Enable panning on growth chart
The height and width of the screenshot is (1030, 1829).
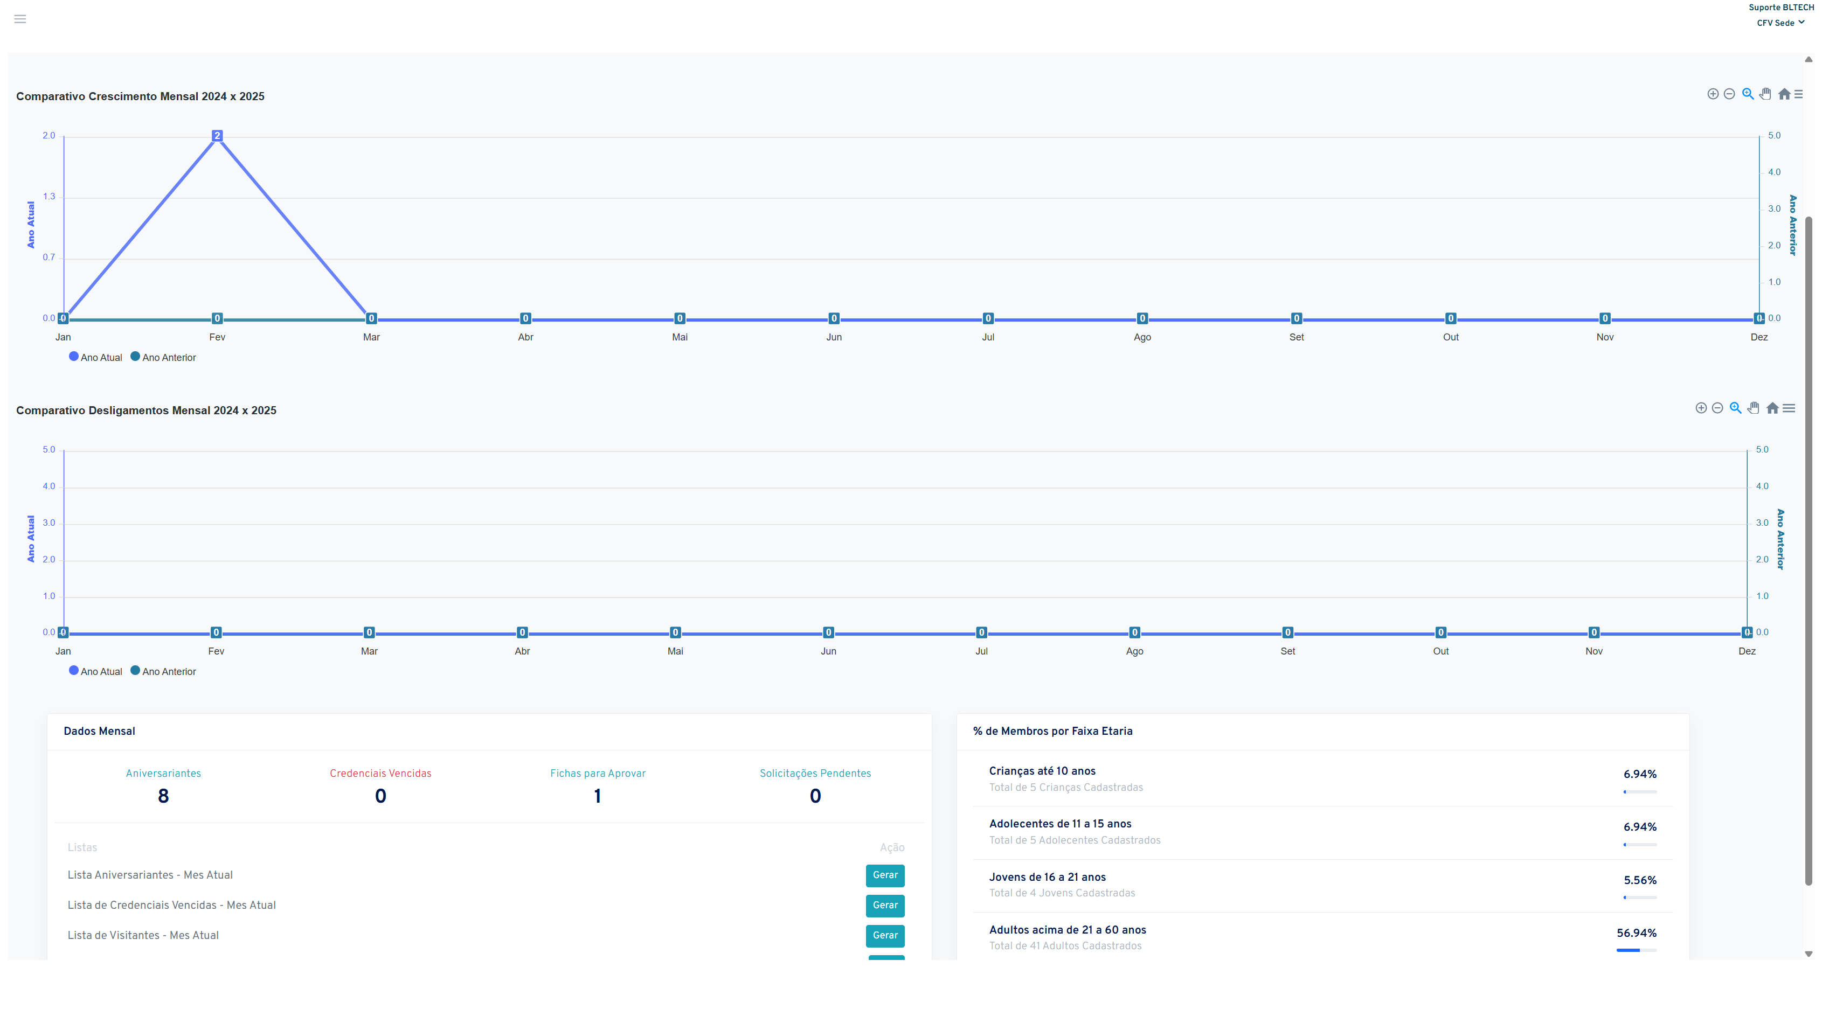pos(1765,94)
